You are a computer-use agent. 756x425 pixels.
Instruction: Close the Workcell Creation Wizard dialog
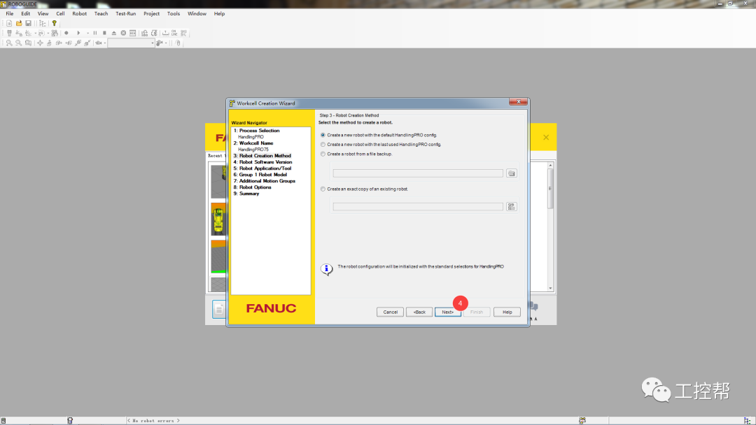518,101
